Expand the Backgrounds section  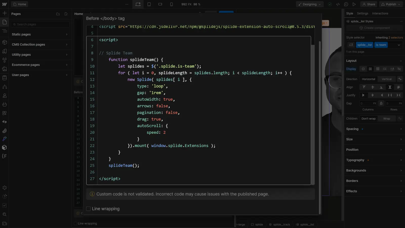[374, 170]
